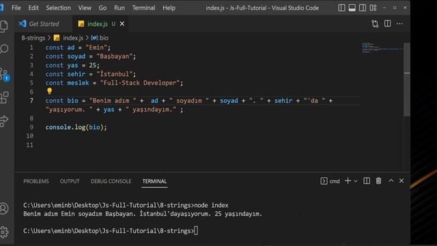
Task: Toggle Panel layout icon in title bar
Action: [x=352, y=8]
